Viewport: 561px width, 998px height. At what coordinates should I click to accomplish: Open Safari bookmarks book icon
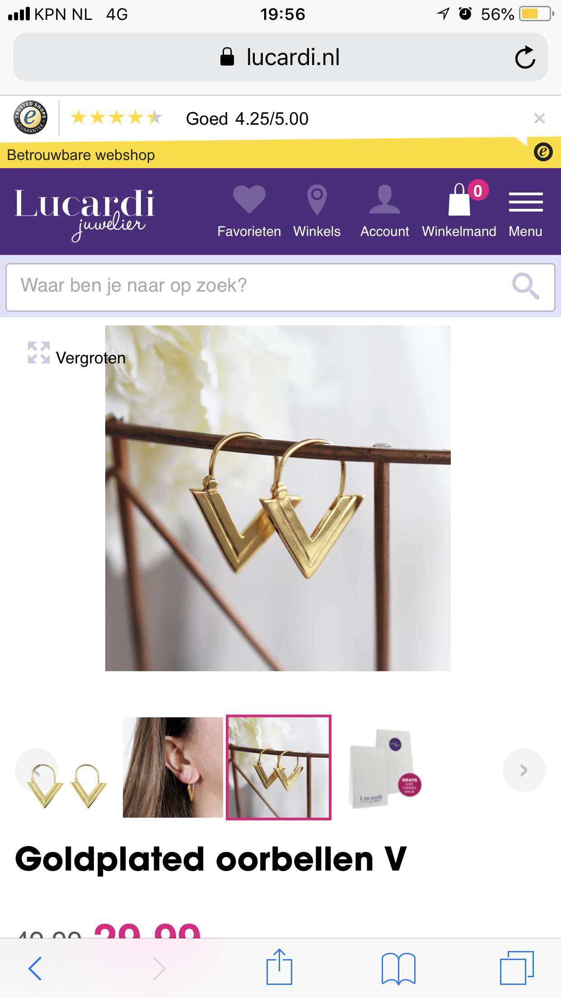coord(398,968)
